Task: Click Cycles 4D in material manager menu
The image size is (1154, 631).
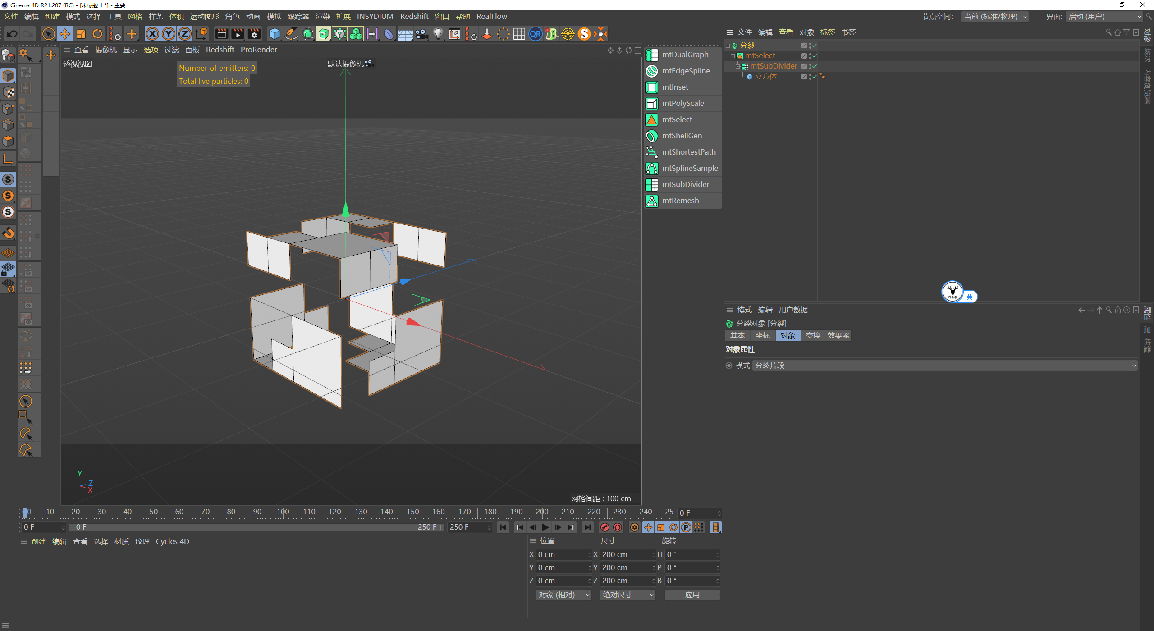Action: coord(172,542)
